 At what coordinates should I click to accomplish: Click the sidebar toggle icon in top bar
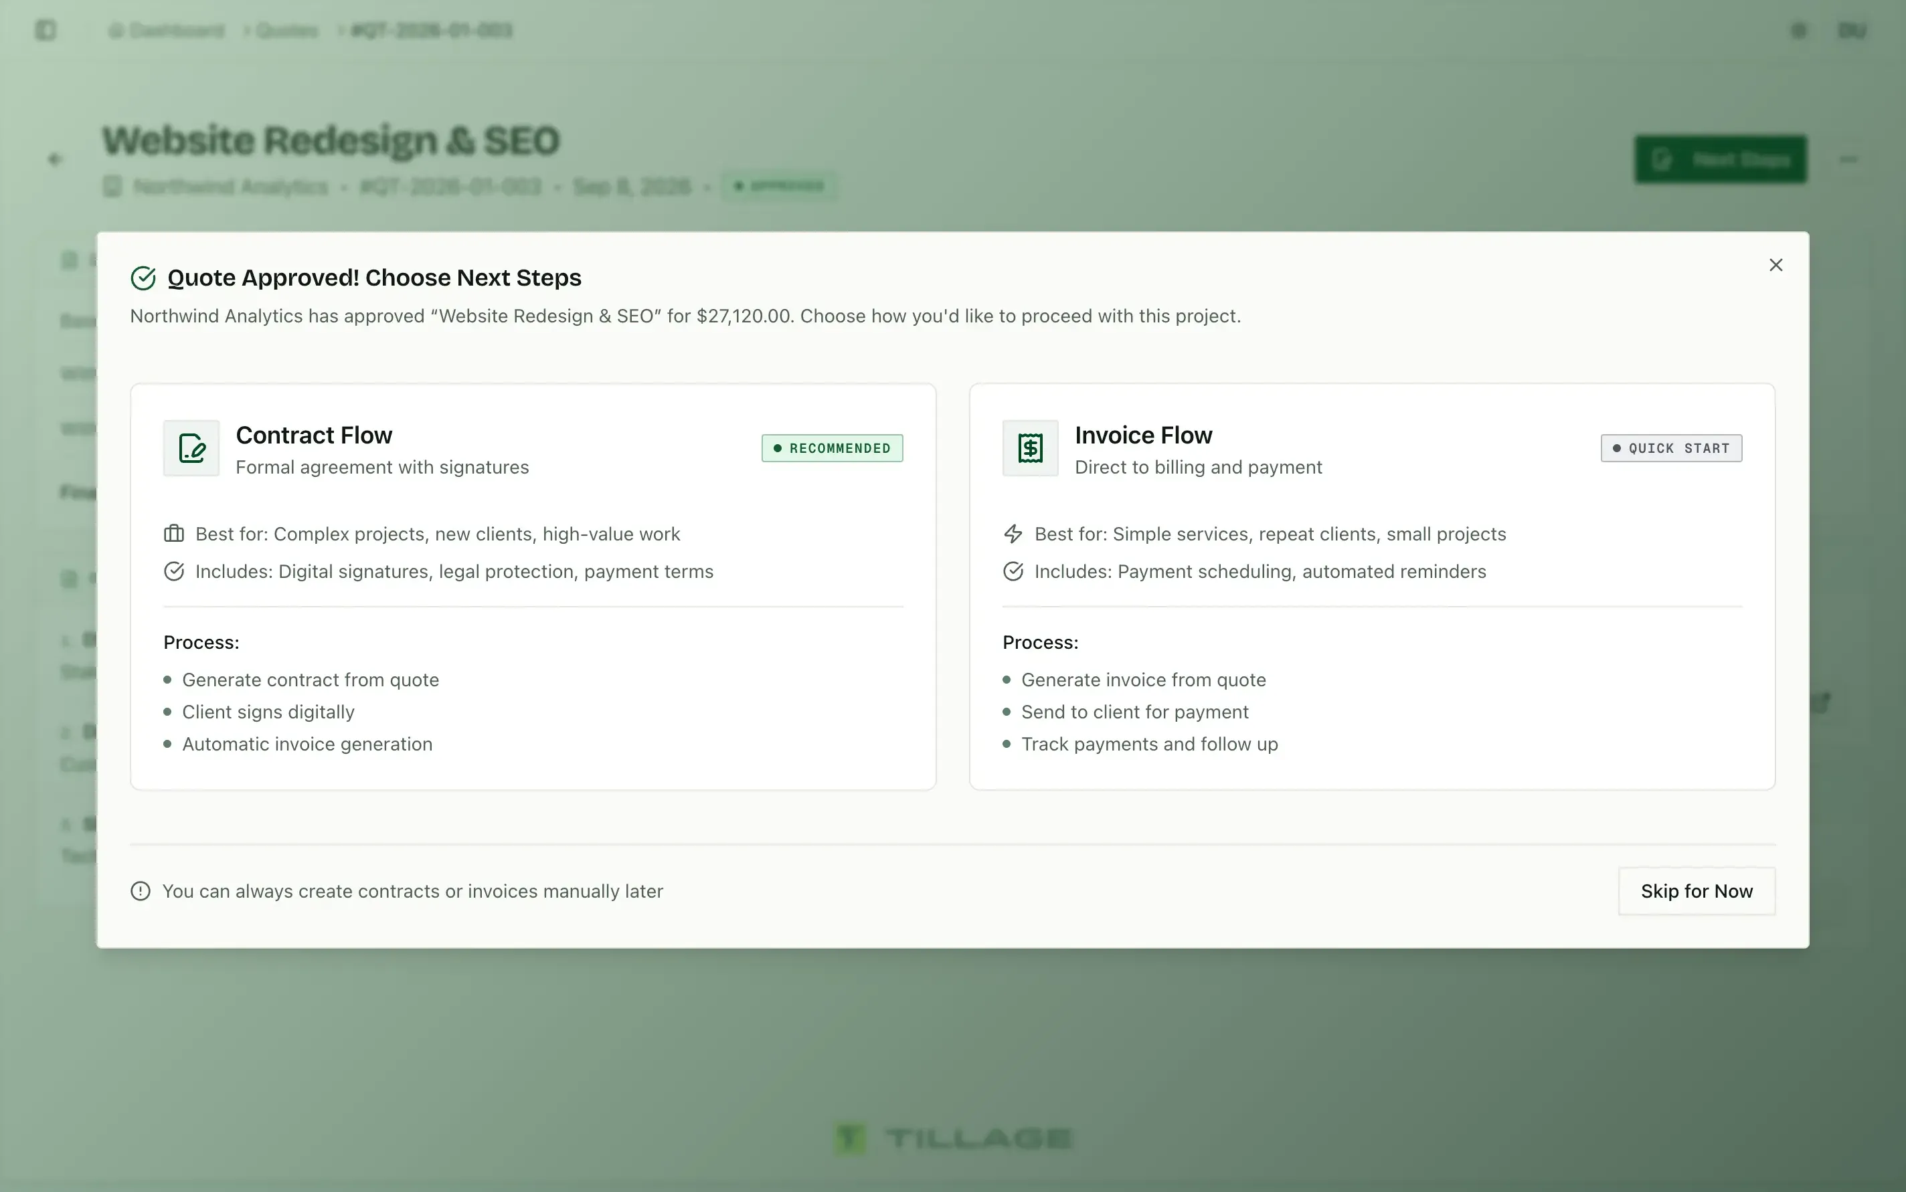click(46, 30)
